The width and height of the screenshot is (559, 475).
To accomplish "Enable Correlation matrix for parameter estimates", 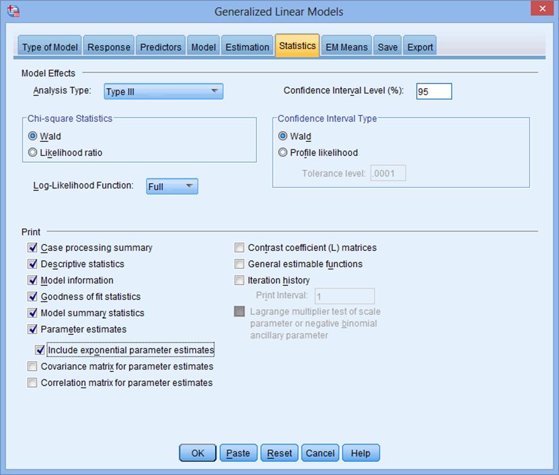I will coord(32,383).
